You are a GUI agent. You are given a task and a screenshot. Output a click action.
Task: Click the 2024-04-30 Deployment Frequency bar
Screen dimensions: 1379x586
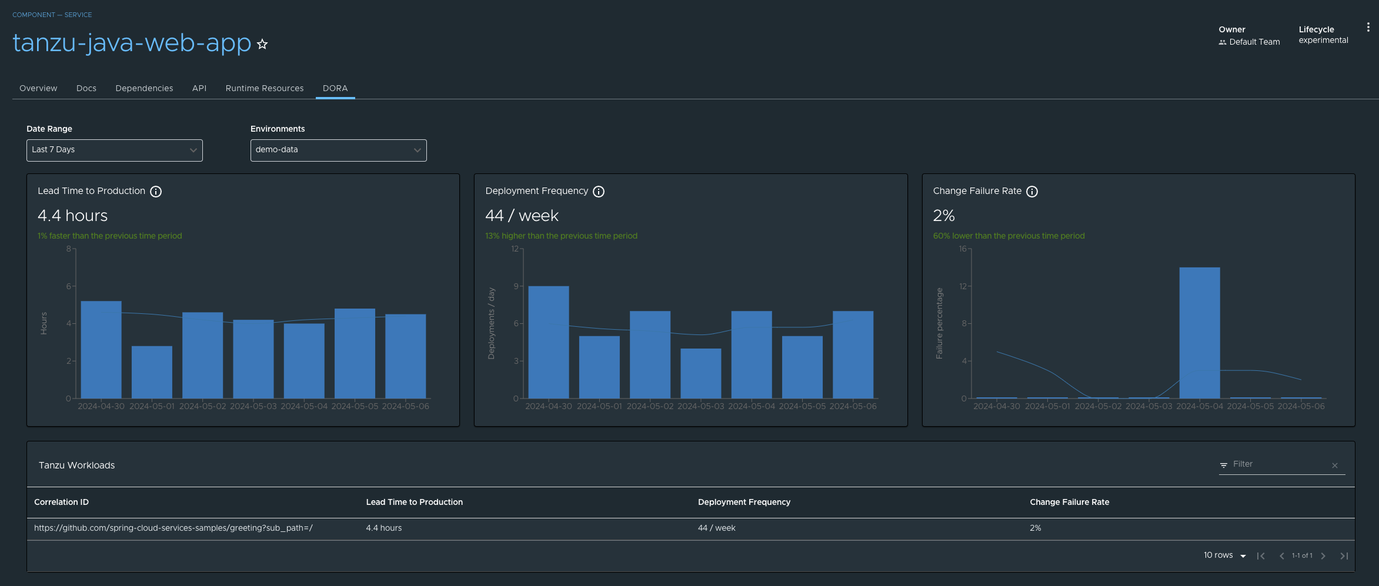(x=549, y=342)
